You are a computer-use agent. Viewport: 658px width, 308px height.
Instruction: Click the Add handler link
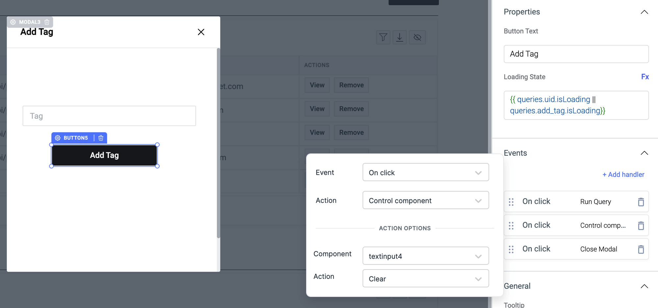623,175
